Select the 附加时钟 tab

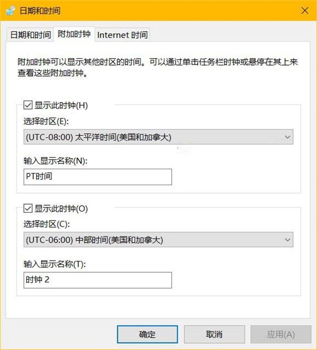(74, 34)
